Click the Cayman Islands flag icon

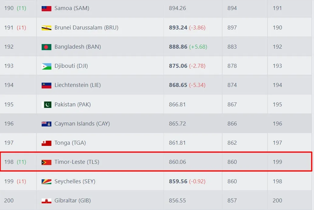click(x=46, y=124)
